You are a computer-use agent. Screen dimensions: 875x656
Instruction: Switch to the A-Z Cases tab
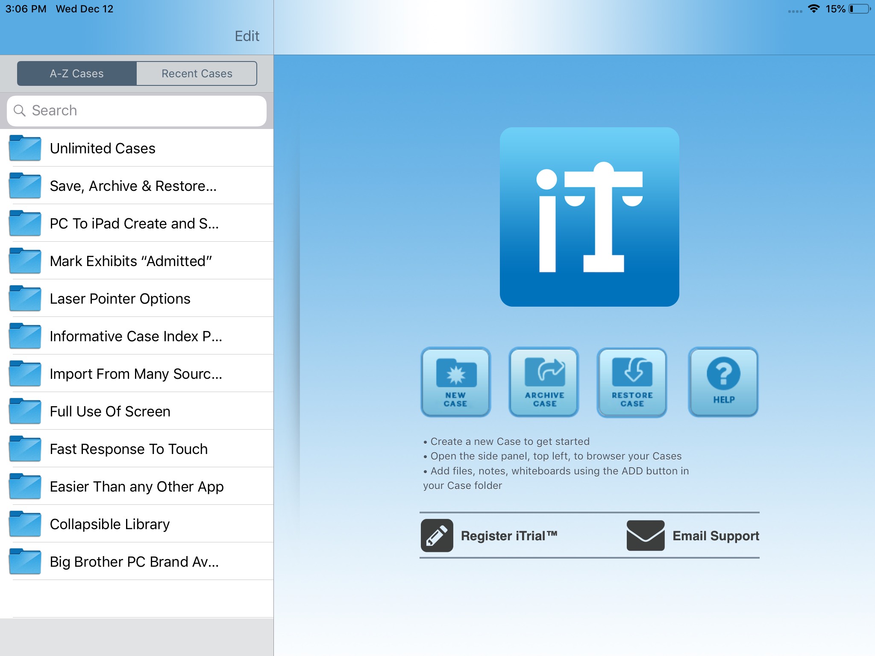click(x=76, y=73)
